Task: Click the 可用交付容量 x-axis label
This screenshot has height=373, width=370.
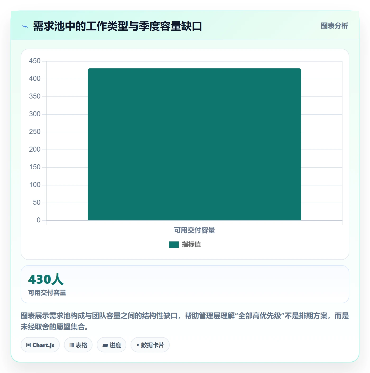Action: (195, 230)
